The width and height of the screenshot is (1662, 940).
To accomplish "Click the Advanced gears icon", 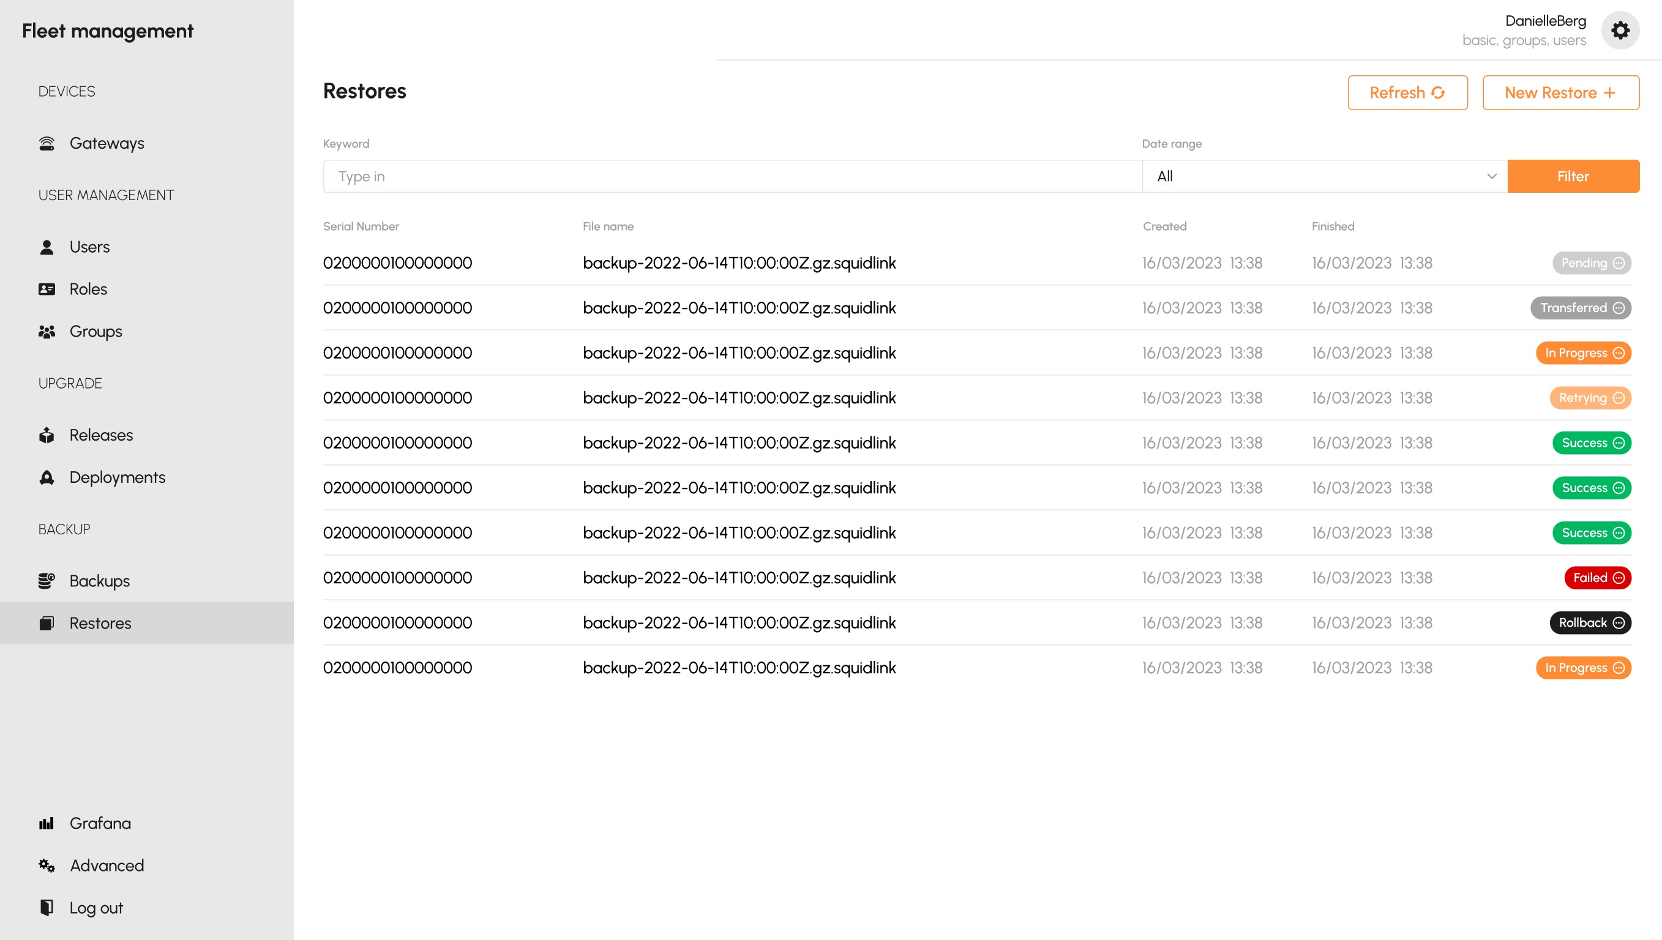I will [x=47, y=866].
